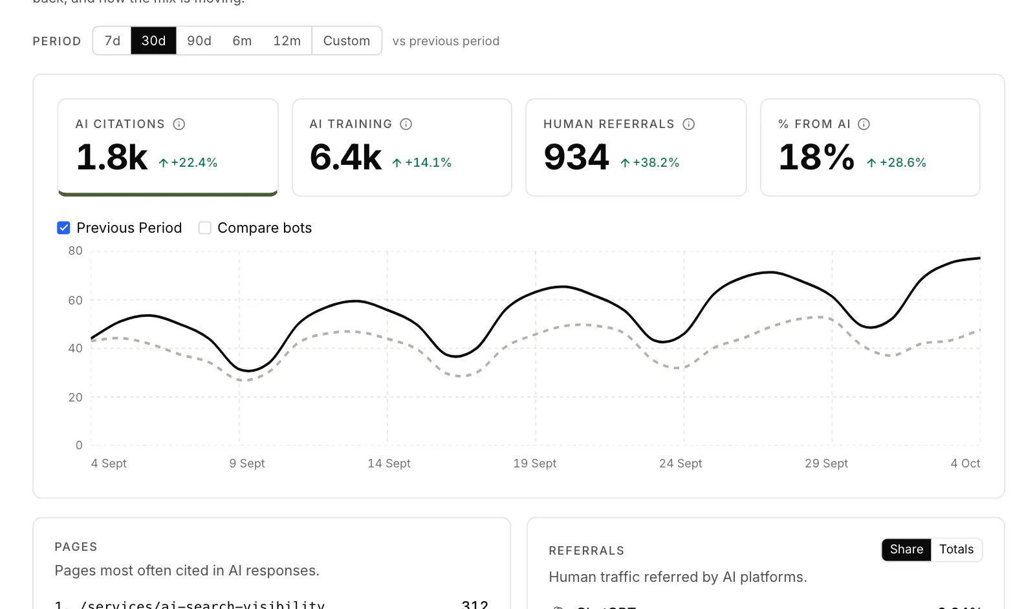1035x609 pixels.
Task: Select the % From AI metric card
Action: click(870, 147)
